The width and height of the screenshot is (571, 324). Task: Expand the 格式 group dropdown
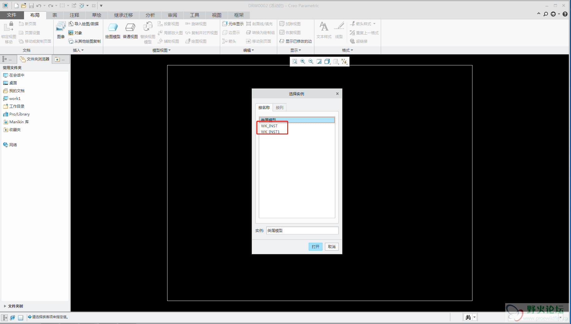[x=347, y=50]
